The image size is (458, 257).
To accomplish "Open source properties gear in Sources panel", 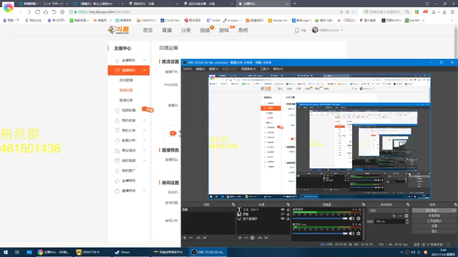I will point(252,238).
